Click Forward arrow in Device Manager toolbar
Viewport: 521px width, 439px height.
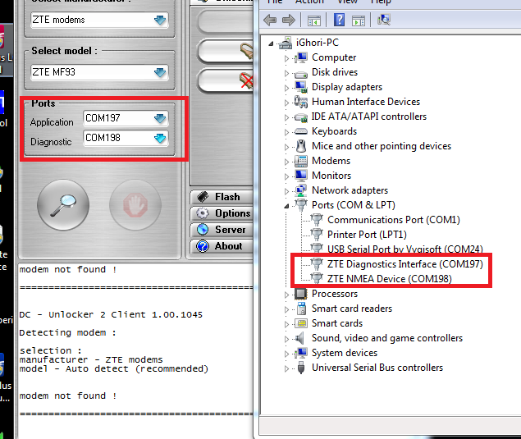289,20
